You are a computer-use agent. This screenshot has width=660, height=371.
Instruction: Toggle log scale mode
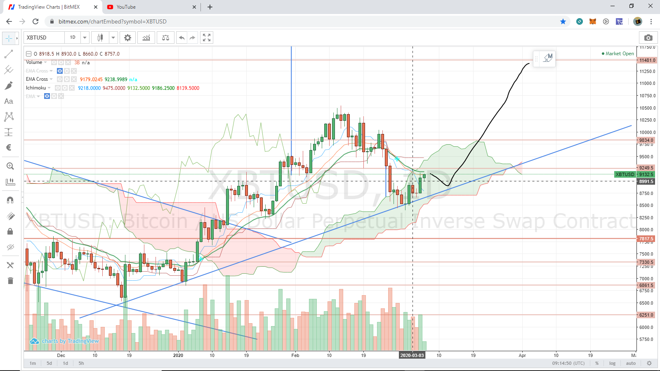[613, 363]
